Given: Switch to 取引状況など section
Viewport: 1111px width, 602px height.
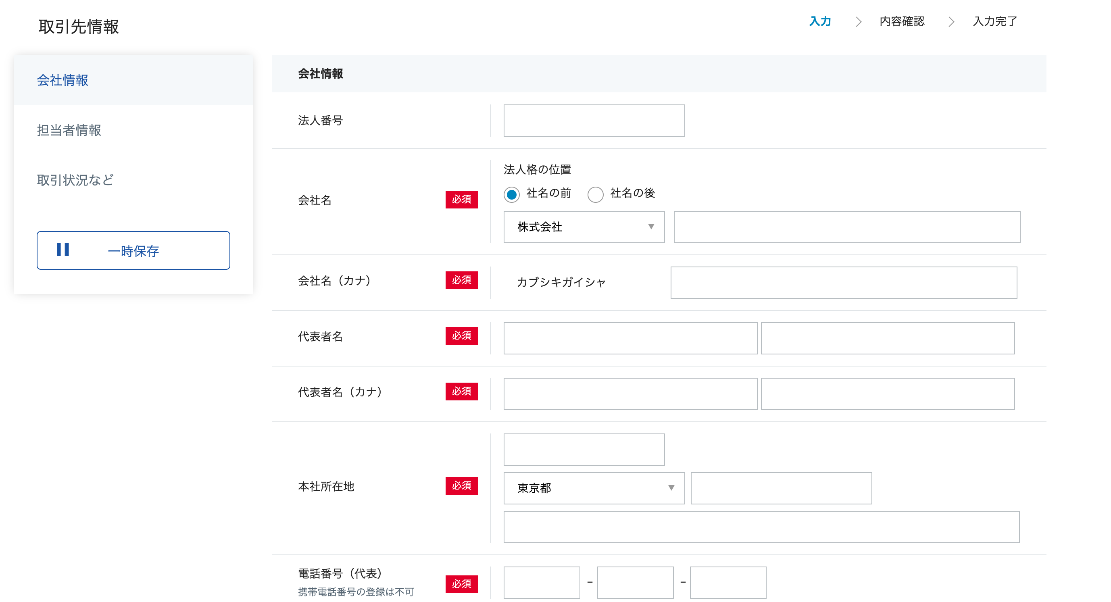Looking at the screenshot, I should [x=133, y=180].
